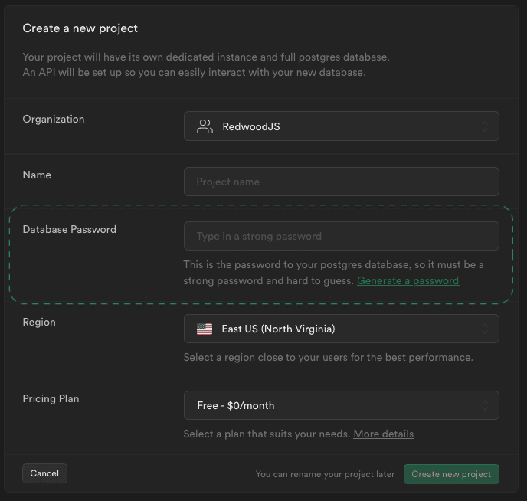Click the Create a new project heading
Viewport: 527px width, 501px height.
tap(80, 28)
